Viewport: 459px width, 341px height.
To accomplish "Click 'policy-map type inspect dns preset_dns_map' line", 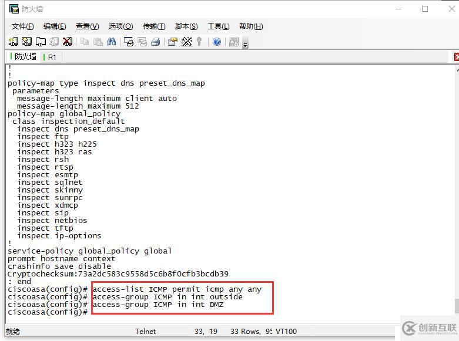I will (106, 83).
